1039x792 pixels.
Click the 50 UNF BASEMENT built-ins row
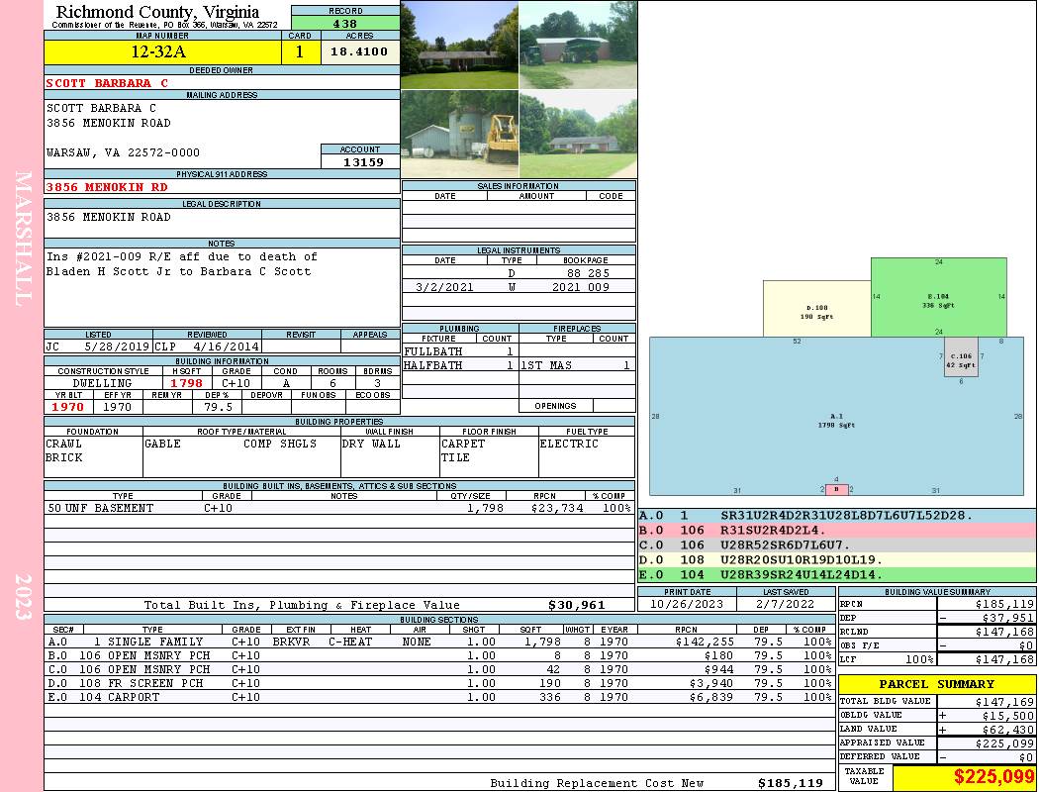click(x=338, y=508)
